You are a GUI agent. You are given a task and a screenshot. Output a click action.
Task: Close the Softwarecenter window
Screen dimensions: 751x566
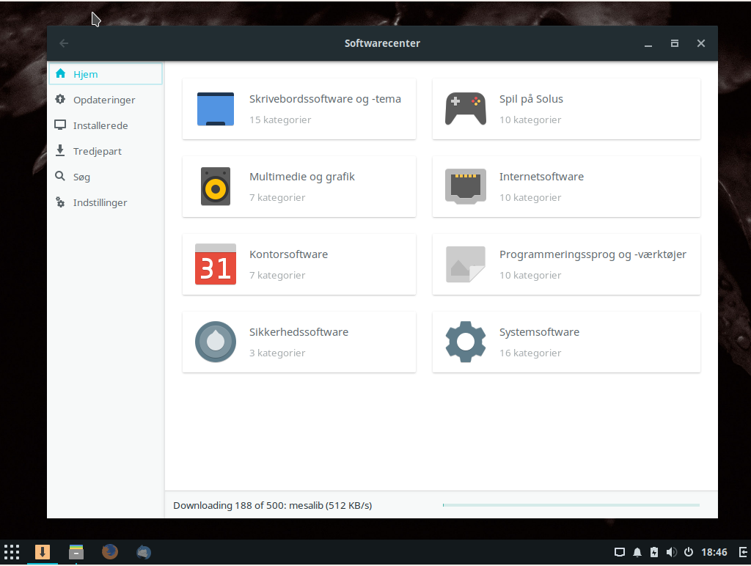(700, 43)
